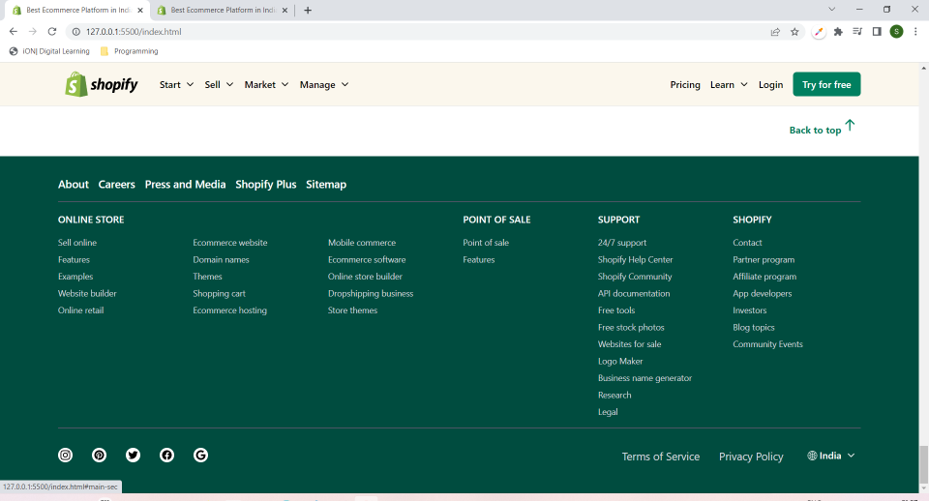This screenshot has width=929, height=501.
Task: Open Twitter social icon in footer
Action: (x=133, y=455)
